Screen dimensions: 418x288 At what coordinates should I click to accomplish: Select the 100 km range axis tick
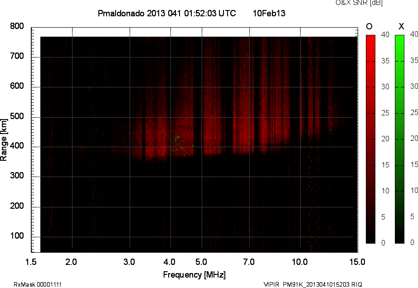point(17,236)
